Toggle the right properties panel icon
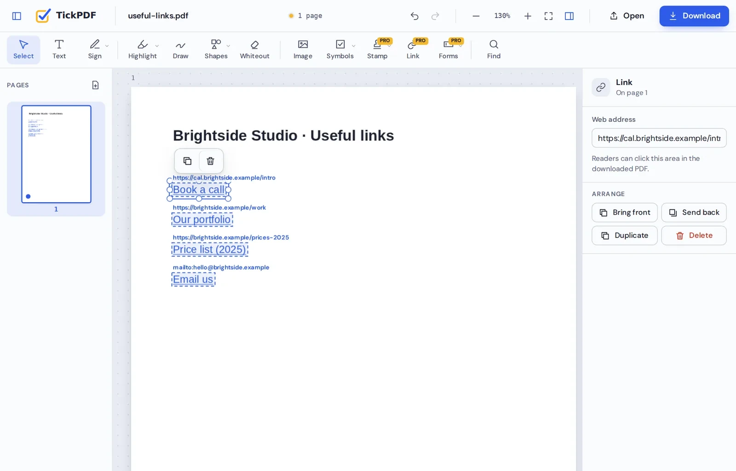Image resolution: width=736 pixels, height=471 pixels. (569, 16)
